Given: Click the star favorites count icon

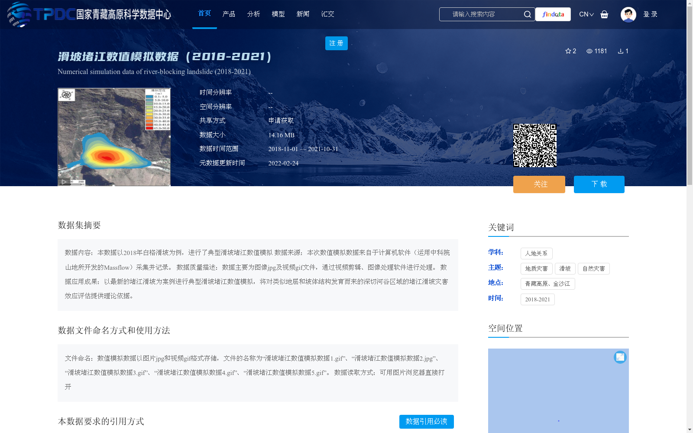Looking at the screenshot, I should pyautogui.click(x=568, y=51).
